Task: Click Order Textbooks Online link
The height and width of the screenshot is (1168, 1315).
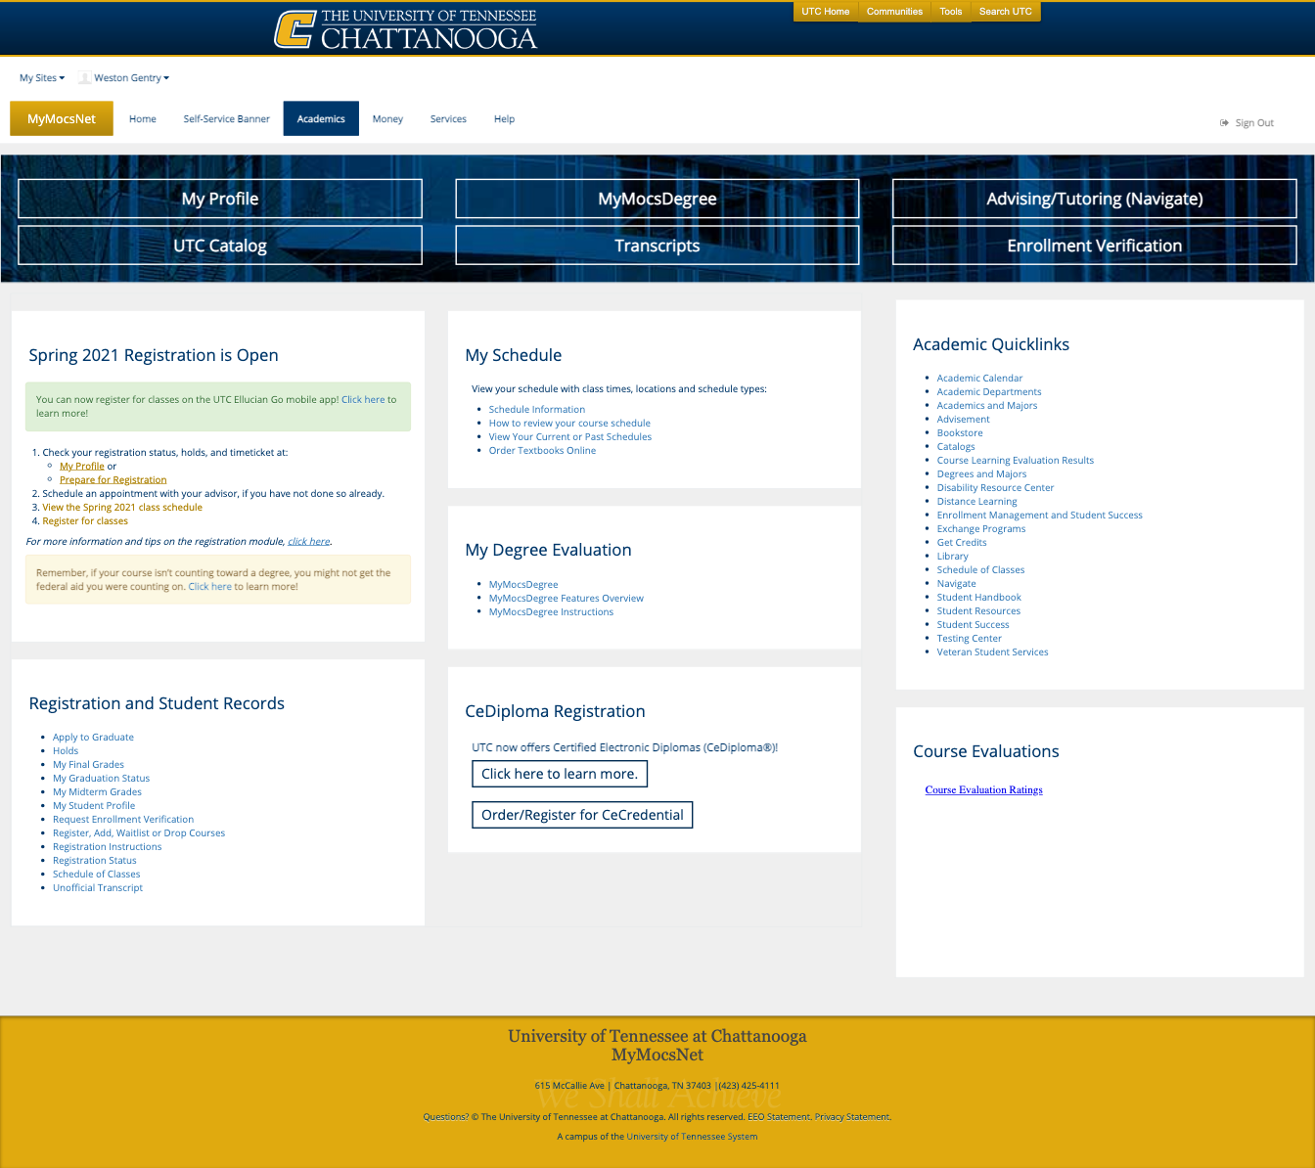Action: coord(542,451)
